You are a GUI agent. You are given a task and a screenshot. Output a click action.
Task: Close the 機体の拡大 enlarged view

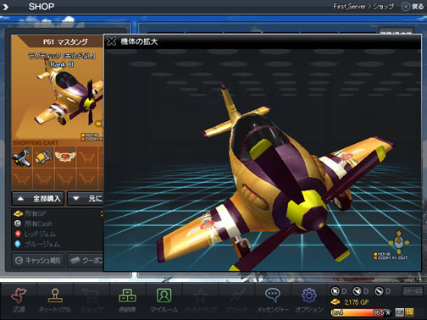[112, 41]
